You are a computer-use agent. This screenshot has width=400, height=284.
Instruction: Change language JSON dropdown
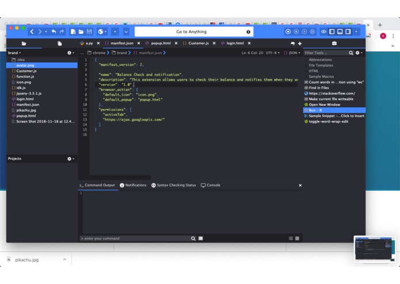(x=292, y=53)
